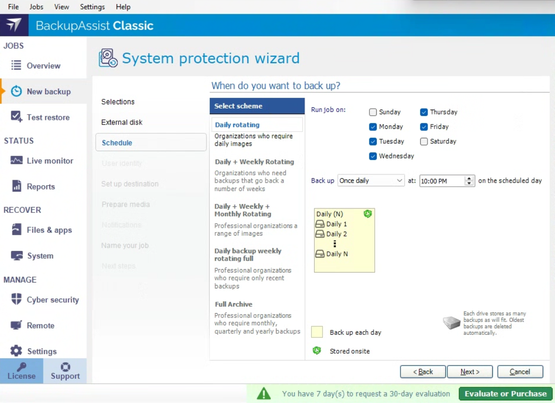This screenshot has height=403, width=555.
Task: Open the Jobs menu
Action: point(36,7)
